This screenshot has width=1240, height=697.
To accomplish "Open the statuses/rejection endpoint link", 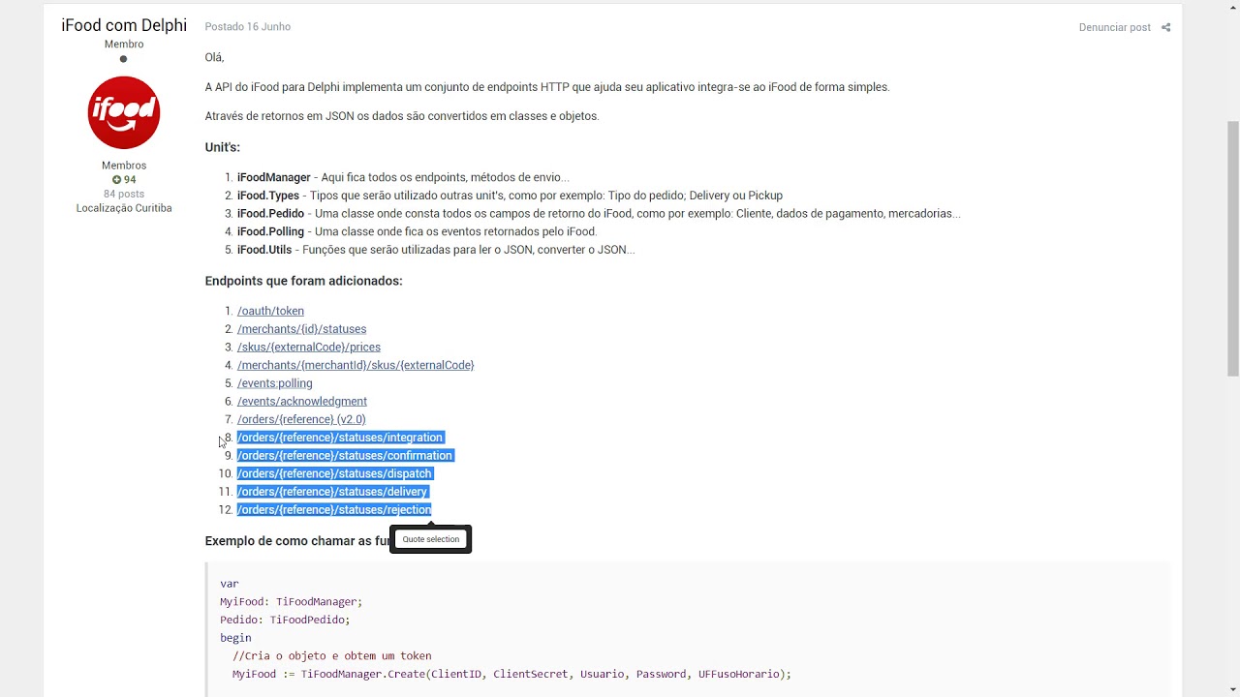I will point(334,510).
